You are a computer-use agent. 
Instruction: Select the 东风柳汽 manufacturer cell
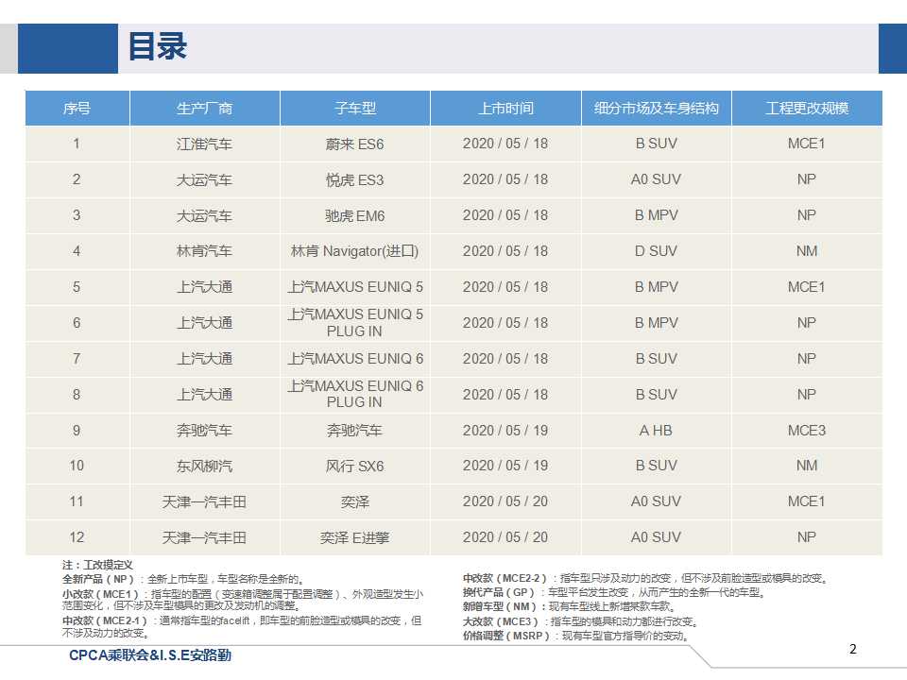(204, 466)
